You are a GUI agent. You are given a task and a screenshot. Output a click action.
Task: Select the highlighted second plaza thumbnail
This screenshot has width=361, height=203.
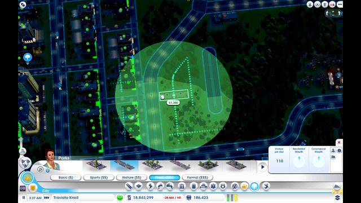pos(125,165)
